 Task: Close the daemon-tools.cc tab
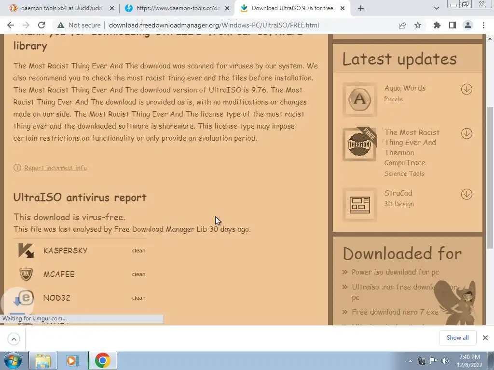227,9
